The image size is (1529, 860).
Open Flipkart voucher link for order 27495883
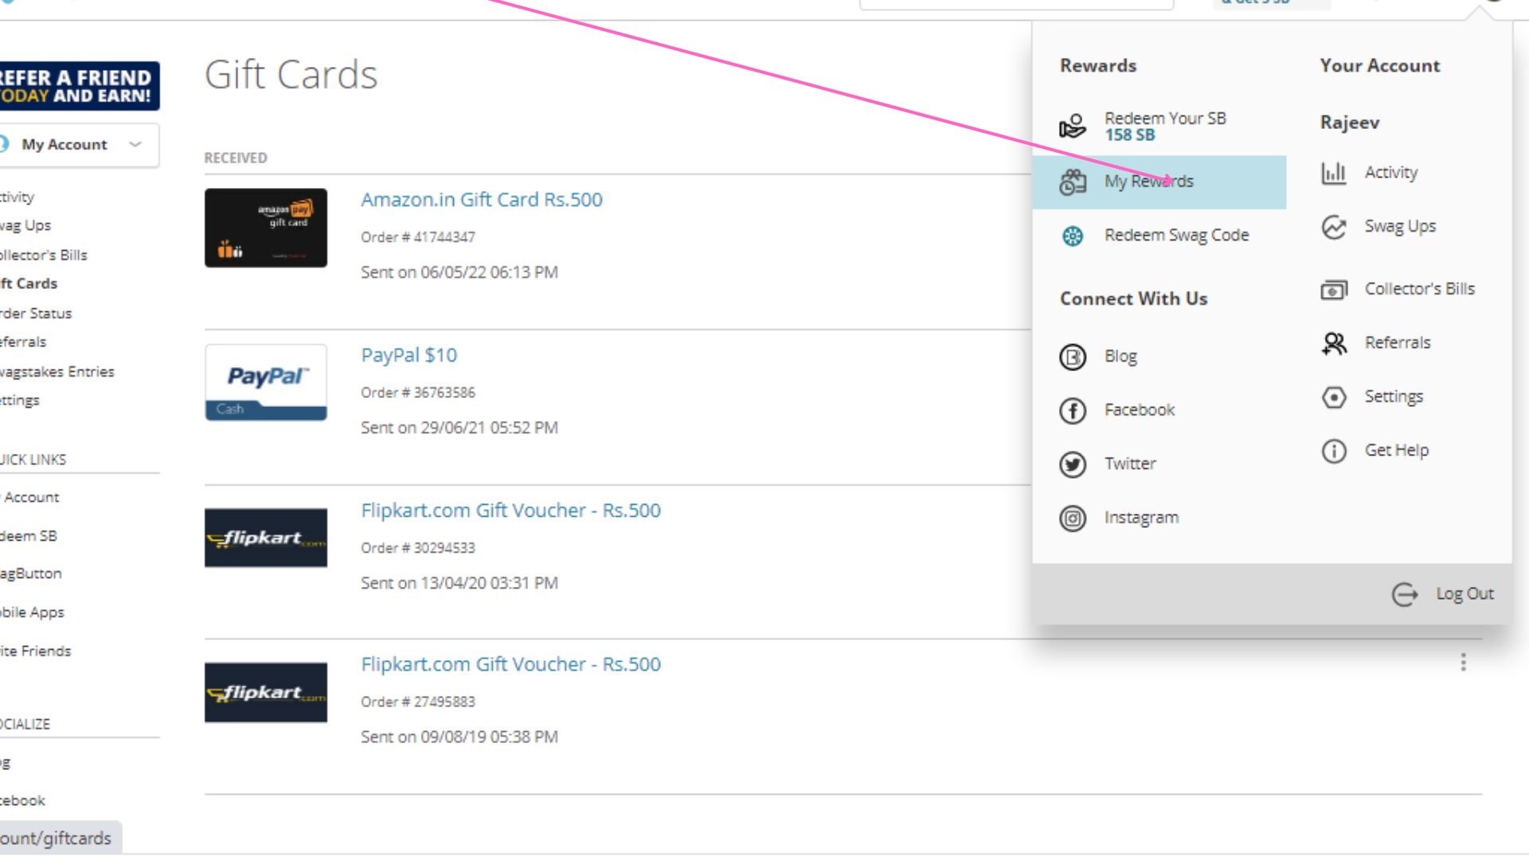[x=510, y=664]
